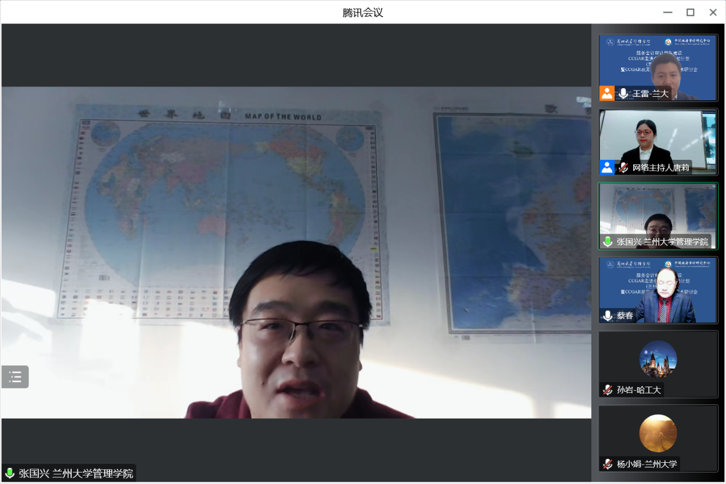Click the green microphone icon in main speaker label
This screenshot has height=484, width=726.
point(10,473)
